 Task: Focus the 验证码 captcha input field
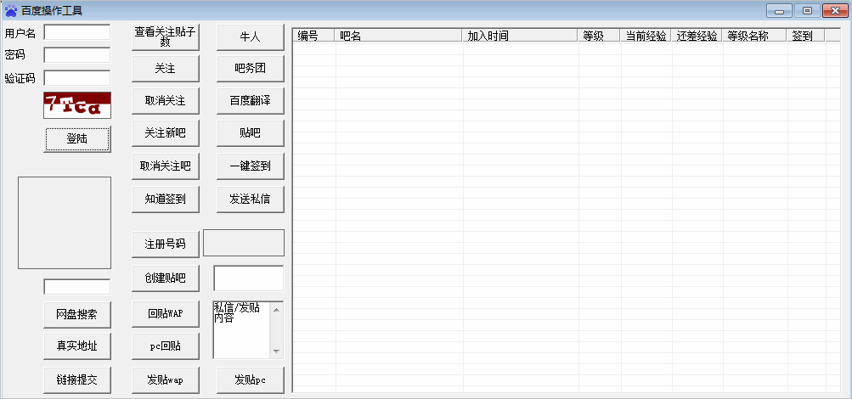pos(77,78)
